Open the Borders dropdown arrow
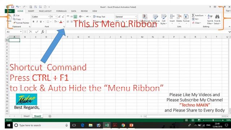Image resolution: width=231 pixels, height=130 pixels. pos(51,22)
